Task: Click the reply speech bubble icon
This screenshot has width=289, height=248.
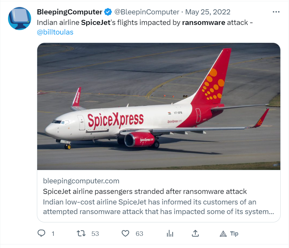Action: (41, 233)
